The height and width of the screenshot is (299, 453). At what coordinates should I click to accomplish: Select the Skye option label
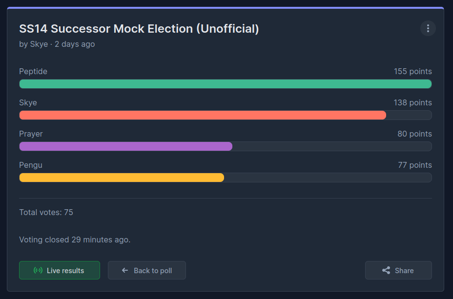tap(28, 103)
